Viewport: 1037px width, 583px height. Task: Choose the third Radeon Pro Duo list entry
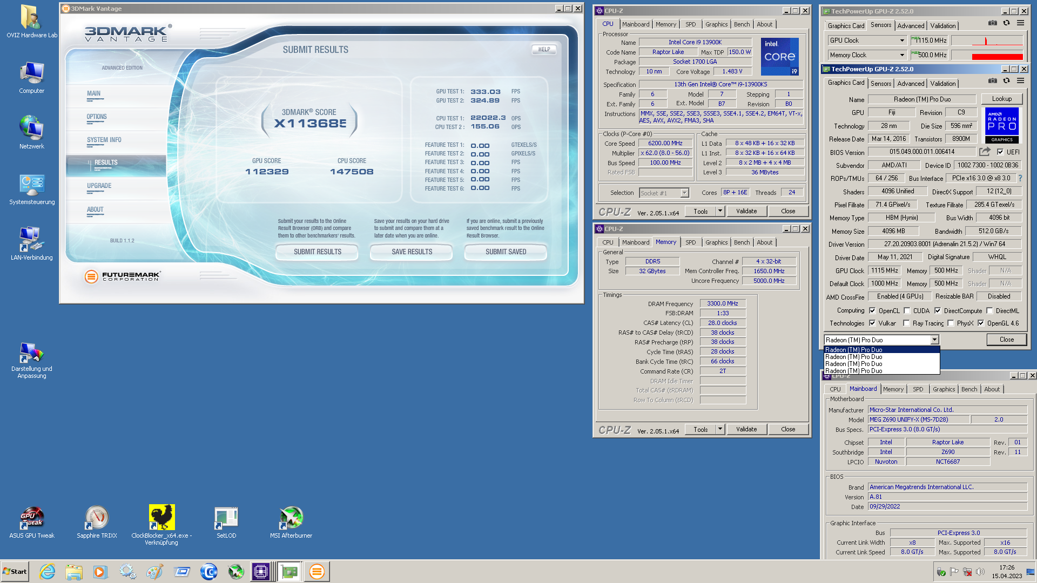881,364
